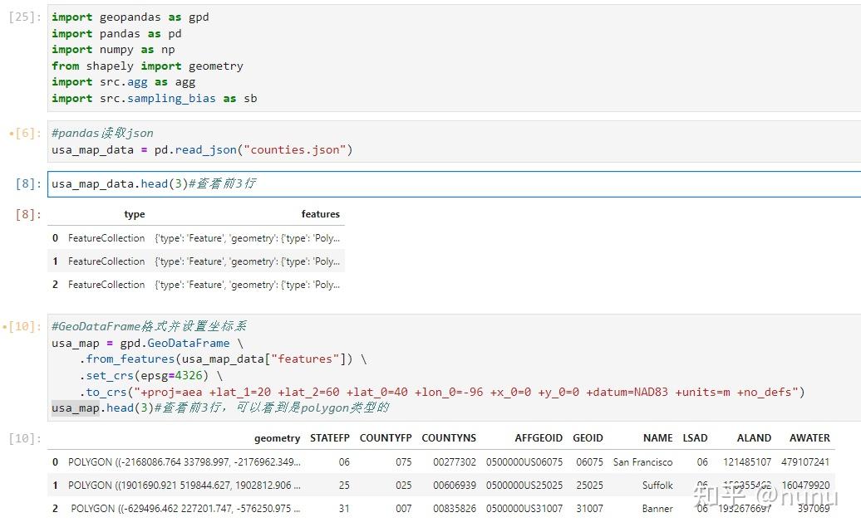Click the "features" column header
This screenshot has height=532, width=861.
[320, 214]
